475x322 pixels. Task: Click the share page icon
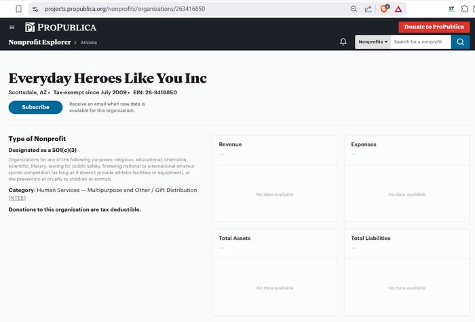coord(368,9)
